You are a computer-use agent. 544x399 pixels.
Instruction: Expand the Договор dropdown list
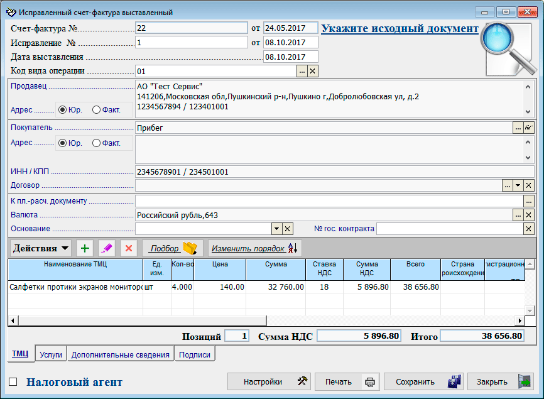coord(518,185)
